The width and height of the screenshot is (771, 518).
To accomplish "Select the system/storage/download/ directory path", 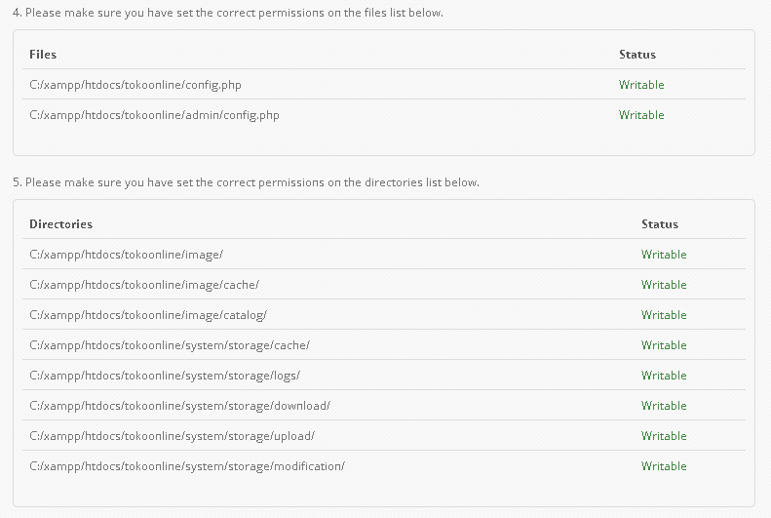I will click(x=179, y=406).
